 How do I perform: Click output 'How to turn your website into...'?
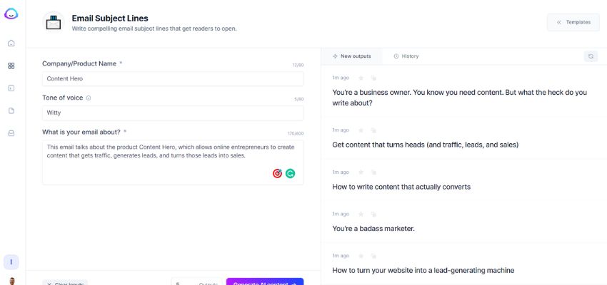pyautogui.click(x=423, y=271)
